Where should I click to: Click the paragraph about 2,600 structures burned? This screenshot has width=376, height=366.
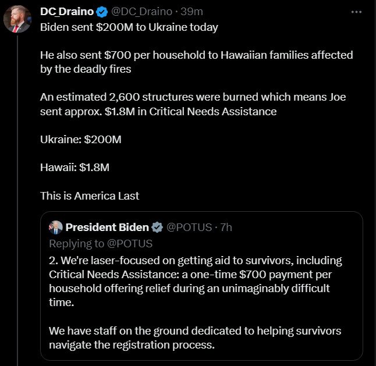(x=193, y=104)
